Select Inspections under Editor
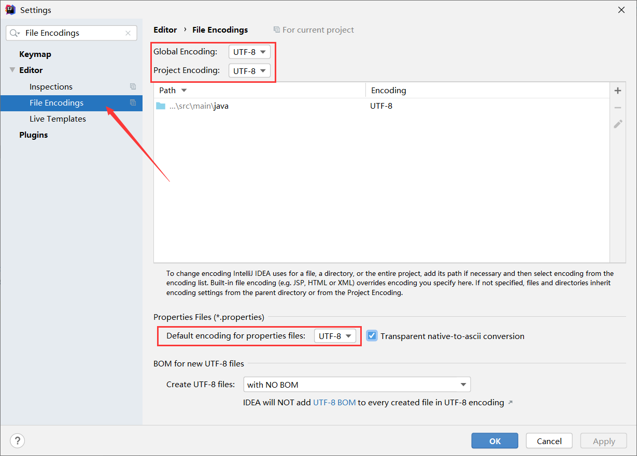Screen dimensions: 637x456 [x=51, y=86]
